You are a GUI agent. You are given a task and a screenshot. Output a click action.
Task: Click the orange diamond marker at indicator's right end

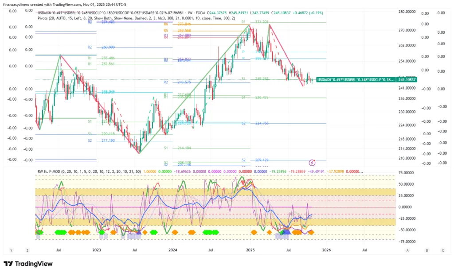pyautogui.click(x=311, y=232)
